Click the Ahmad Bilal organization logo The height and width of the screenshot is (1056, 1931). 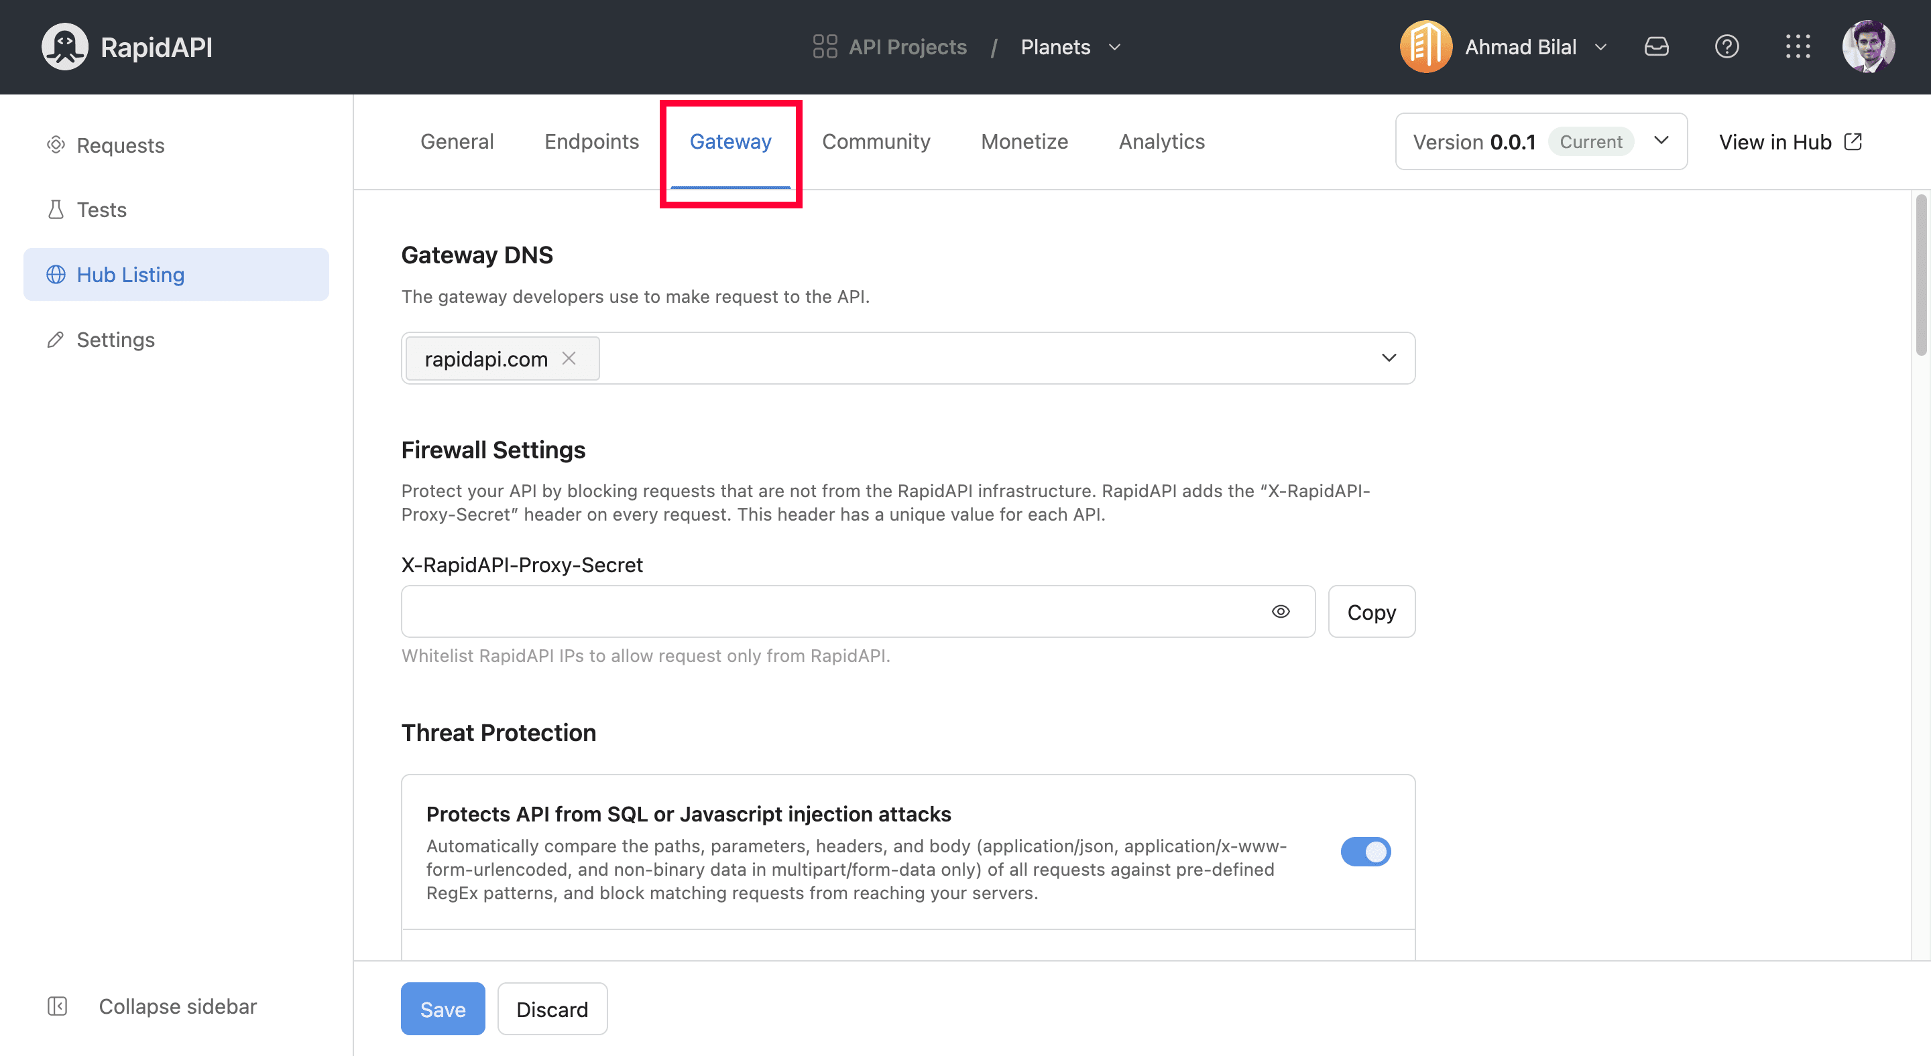pos(1425,46)
